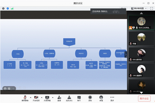This screenshot has height=103, width=155.
Task: Expand audio options arrow beside microphone
Action: 31,97
